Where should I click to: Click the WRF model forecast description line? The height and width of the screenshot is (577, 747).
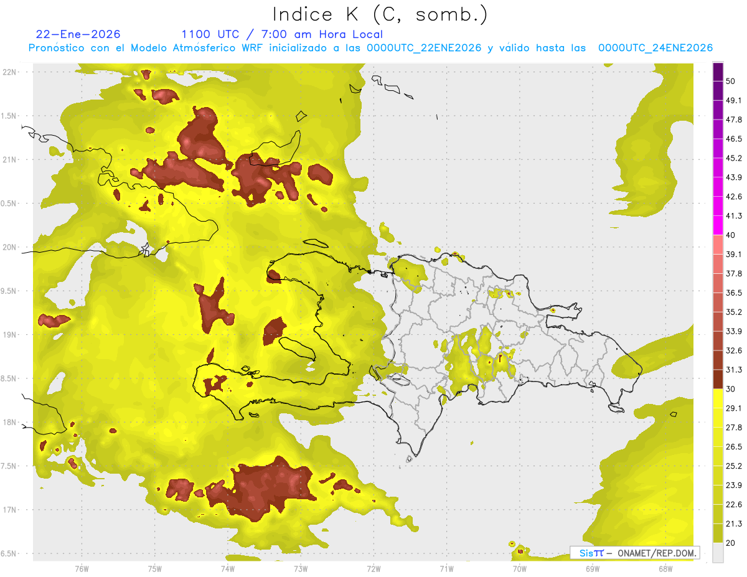point(370,48)
